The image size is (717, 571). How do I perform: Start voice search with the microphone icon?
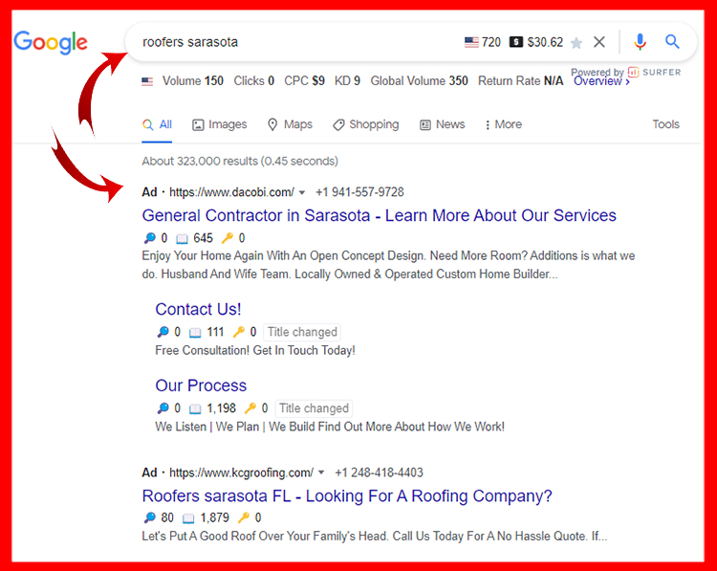640,42
